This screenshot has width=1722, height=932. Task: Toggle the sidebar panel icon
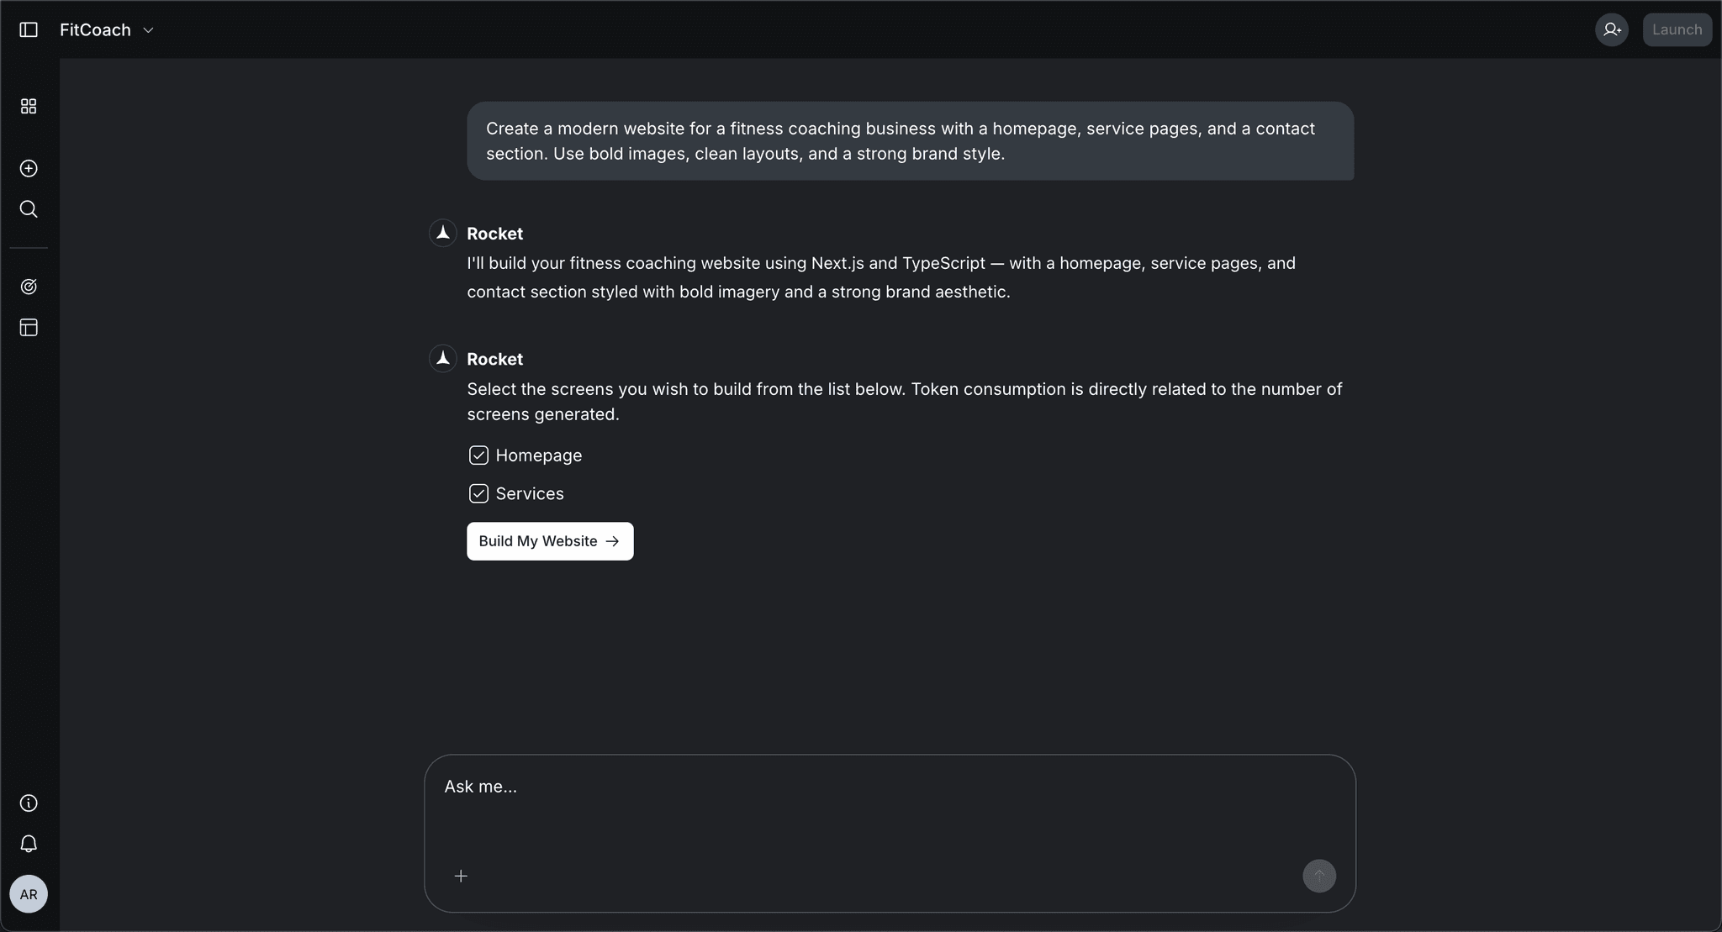click(x=29, y=29)
